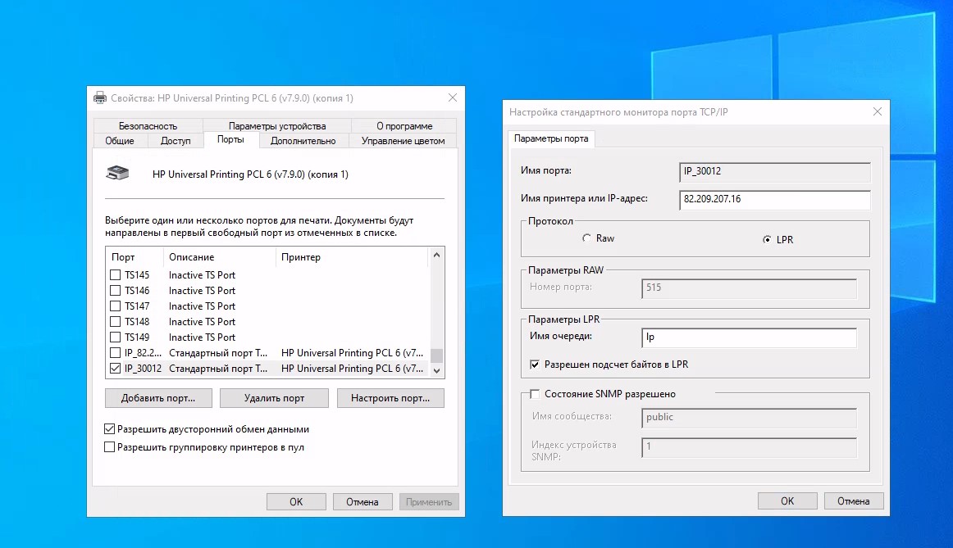This screenshot has height=548, width=953.
Task: Check the TS145 port checkbox
Action: [115, 275]
